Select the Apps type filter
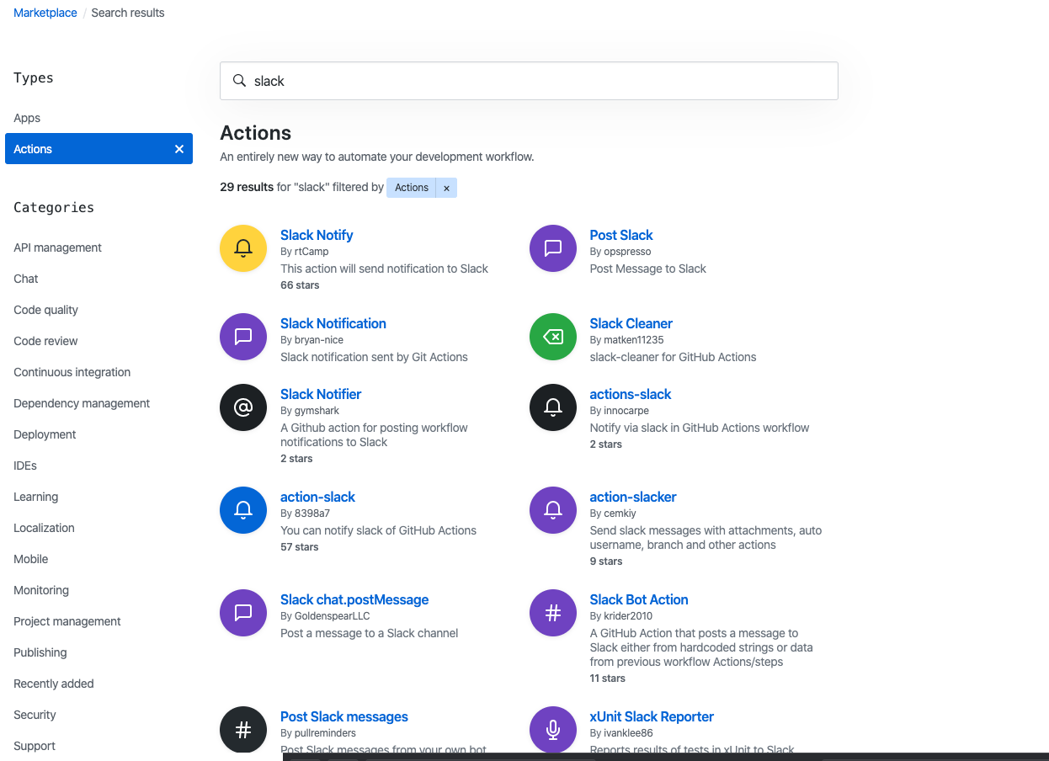1049x761 pixels. (x=27, y=118)
